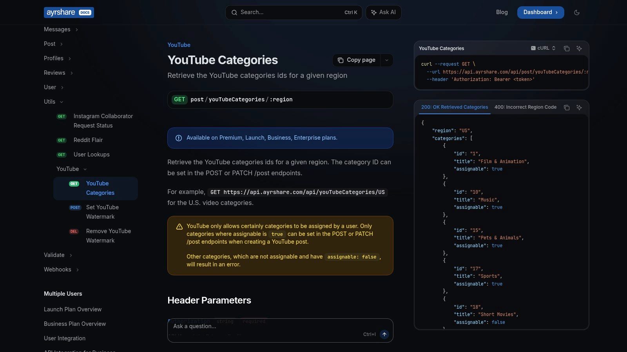Viewport: 627px width, 352px height.
Task: Open Set YouTube Watermark page
Action: (x=102, y=212)
